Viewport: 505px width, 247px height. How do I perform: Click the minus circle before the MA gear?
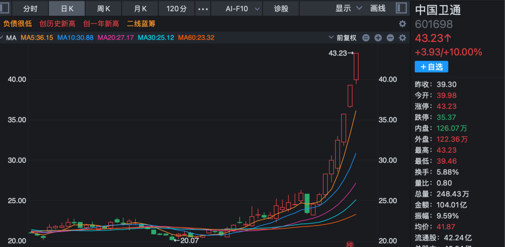[390, 38]
